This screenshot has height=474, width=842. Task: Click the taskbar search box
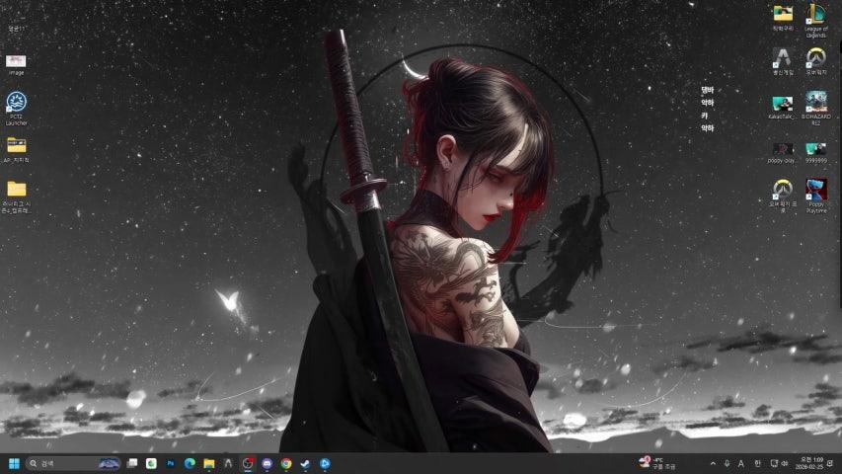point(73,463)
